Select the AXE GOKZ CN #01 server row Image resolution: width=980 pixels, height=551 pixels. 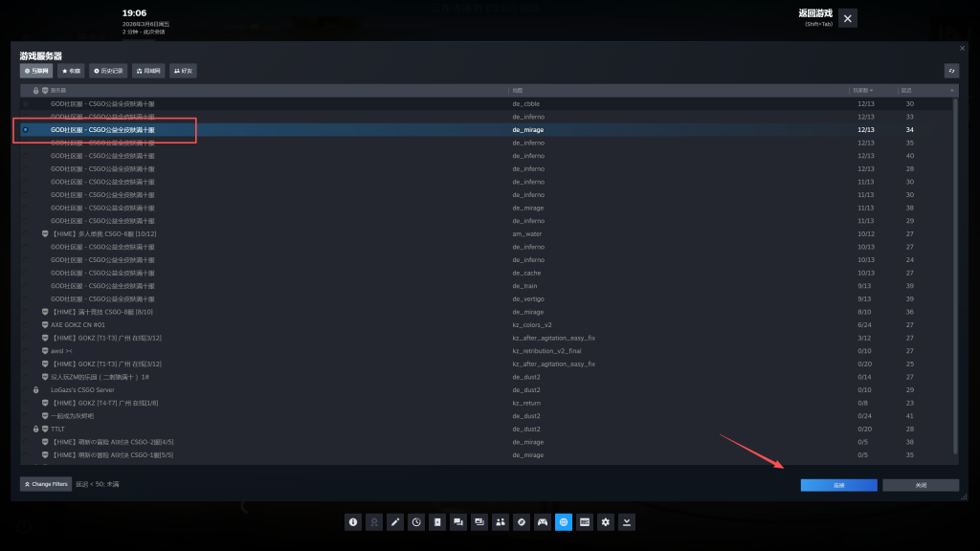coord(78,324)
